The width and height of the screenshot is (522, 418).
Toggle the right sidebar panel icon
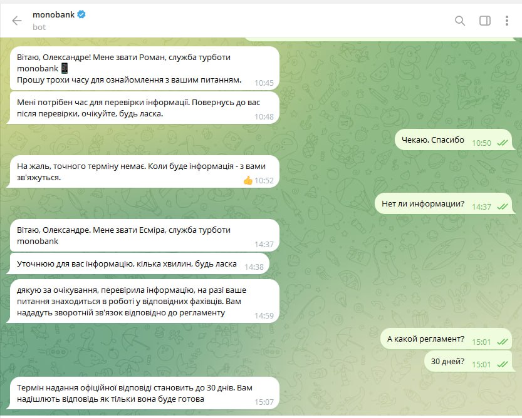pyautogui.click(x=485, y=21)
